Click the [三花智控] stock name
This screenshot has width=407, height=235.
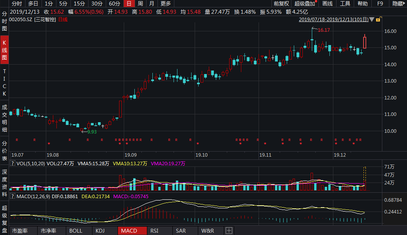[x=45, y=20]
